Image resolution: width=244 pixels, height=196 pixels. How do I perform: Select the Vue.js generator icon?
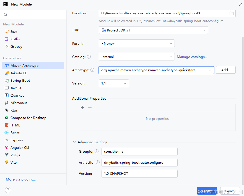(7, 155)
